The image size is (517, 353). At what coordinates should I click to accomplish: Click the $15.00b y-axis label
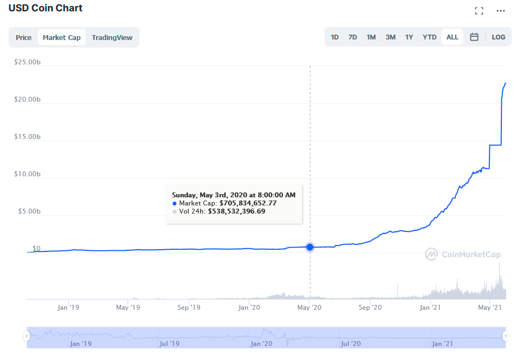(28, 136)
